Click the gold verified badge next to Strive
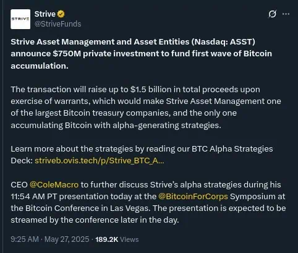 coord(61,14)
